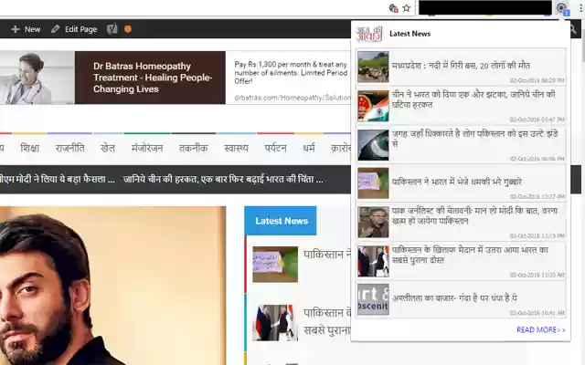This screenshot has width=585, height=365.
Task: Click READ MORE link in popup
Action: point(540,329)
